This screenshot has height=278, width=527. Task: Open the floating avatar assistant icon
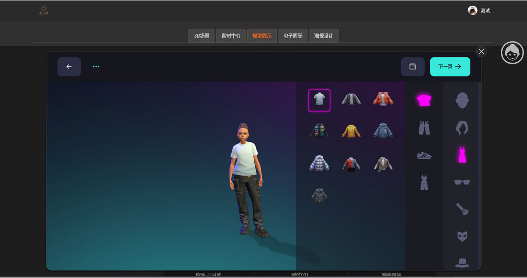pyautogui.click(x=512, y=53)
